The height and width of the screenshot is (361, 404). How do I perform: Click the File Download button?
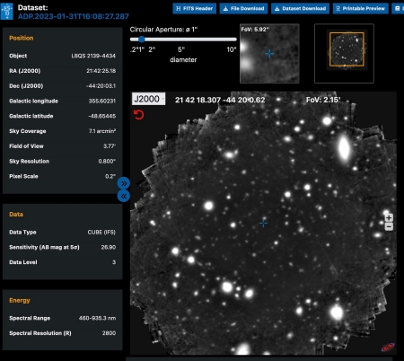(243, 8)
